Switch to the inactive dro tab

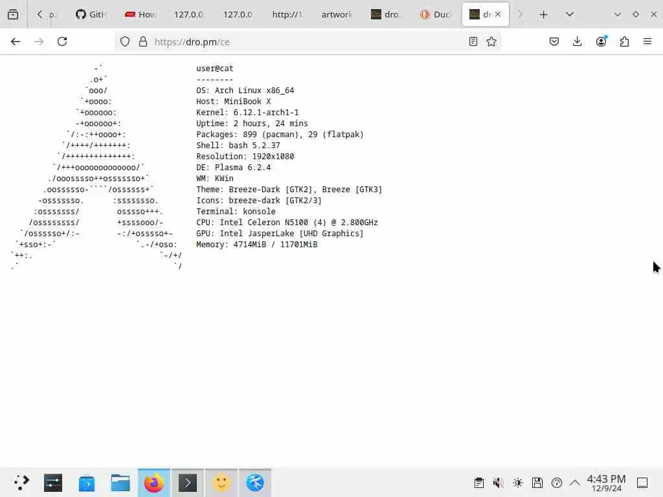coord(386,14)
